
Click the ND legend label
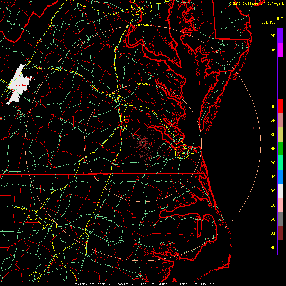point(273,248)
